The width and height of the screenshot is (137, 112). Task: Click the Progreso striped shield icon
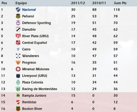(18, 62)
